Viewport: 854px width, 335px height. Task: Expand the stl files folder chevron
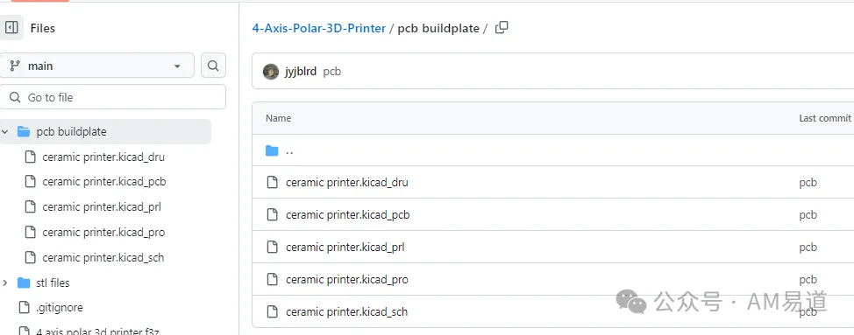click(5, 283)
